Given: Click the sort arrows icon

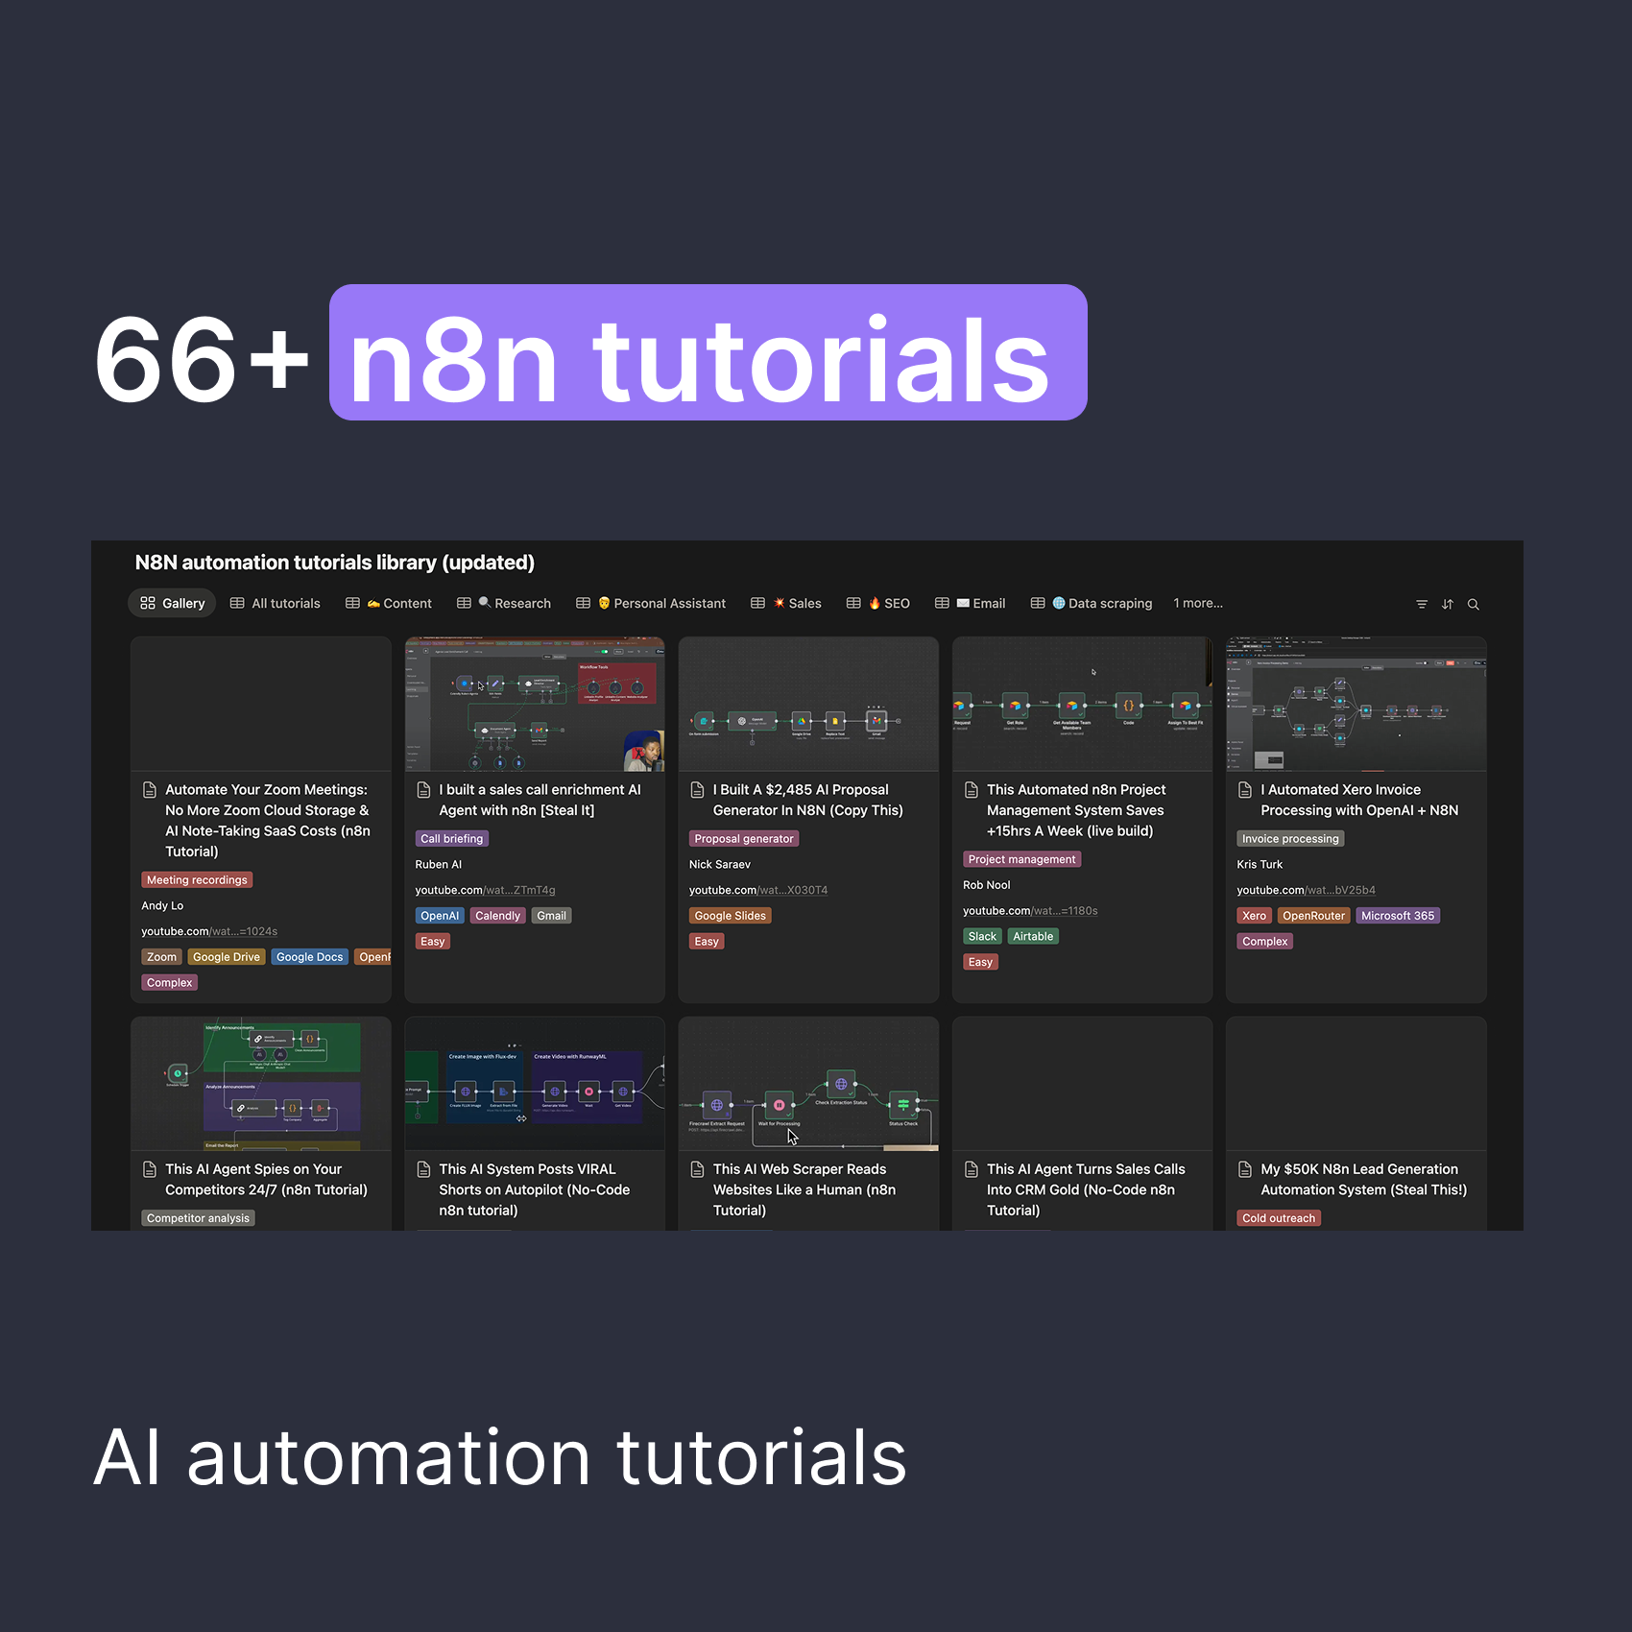Looking at the screenshot, I should [1448, 604].
